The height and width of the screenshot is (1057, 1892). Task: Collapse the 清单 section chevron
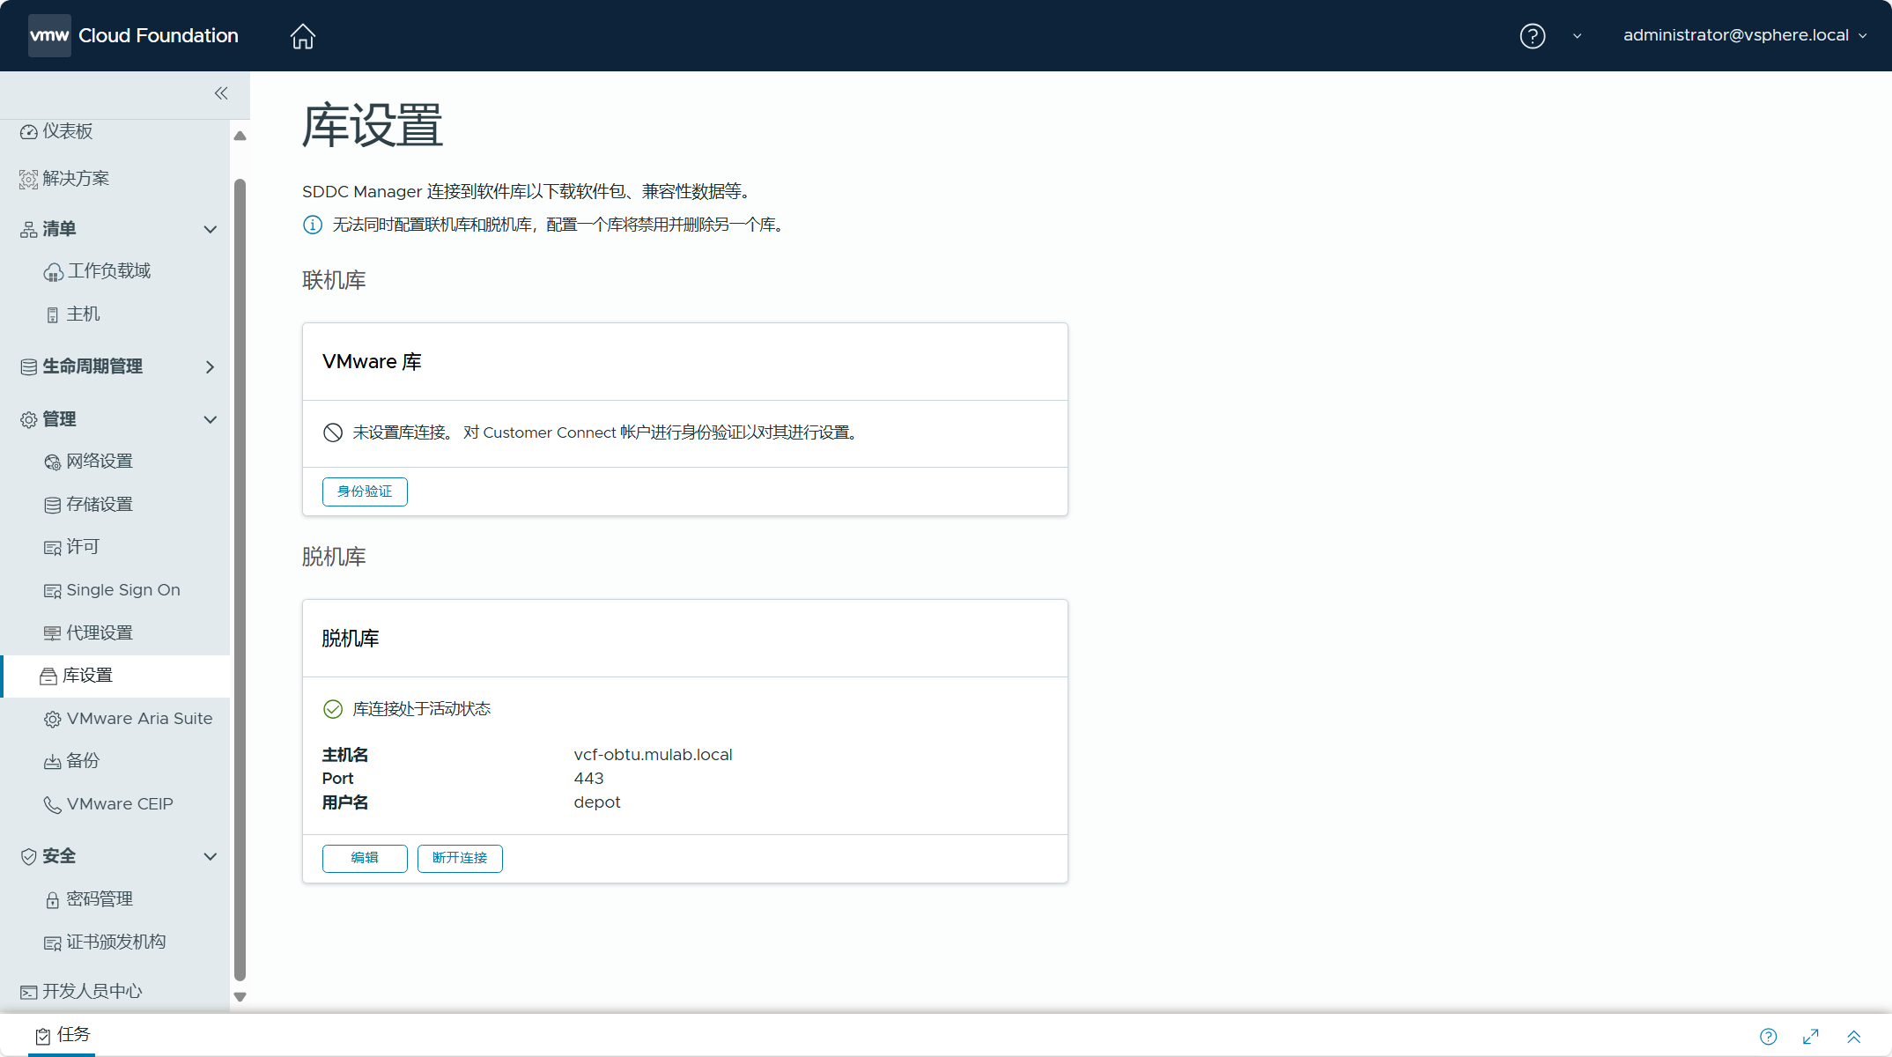click(x=210, y=229)
